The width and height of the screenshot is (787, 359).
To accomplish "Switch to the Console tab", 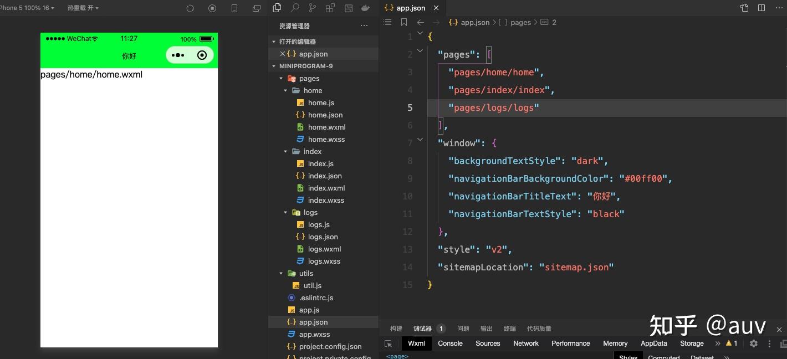I will coord(450,343).
